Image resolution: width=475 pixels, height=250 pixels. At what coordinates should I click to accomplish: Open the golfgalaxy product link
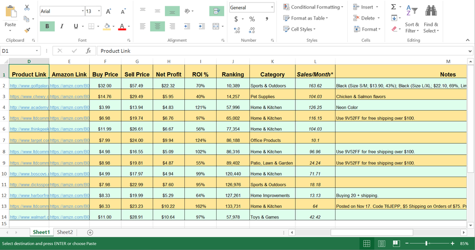[x=29, y=86]
